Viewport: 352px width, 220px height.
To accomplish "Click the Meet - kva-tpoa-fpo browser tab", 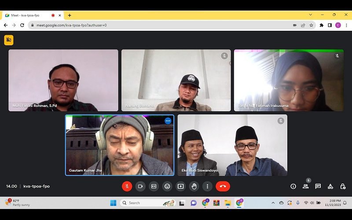I will [33, 15].
